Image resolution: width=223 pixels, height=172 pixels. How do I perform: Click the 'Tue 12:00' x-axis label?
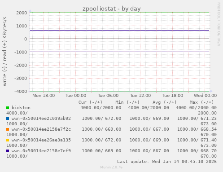pyautogui.click(x=140, y=96)
